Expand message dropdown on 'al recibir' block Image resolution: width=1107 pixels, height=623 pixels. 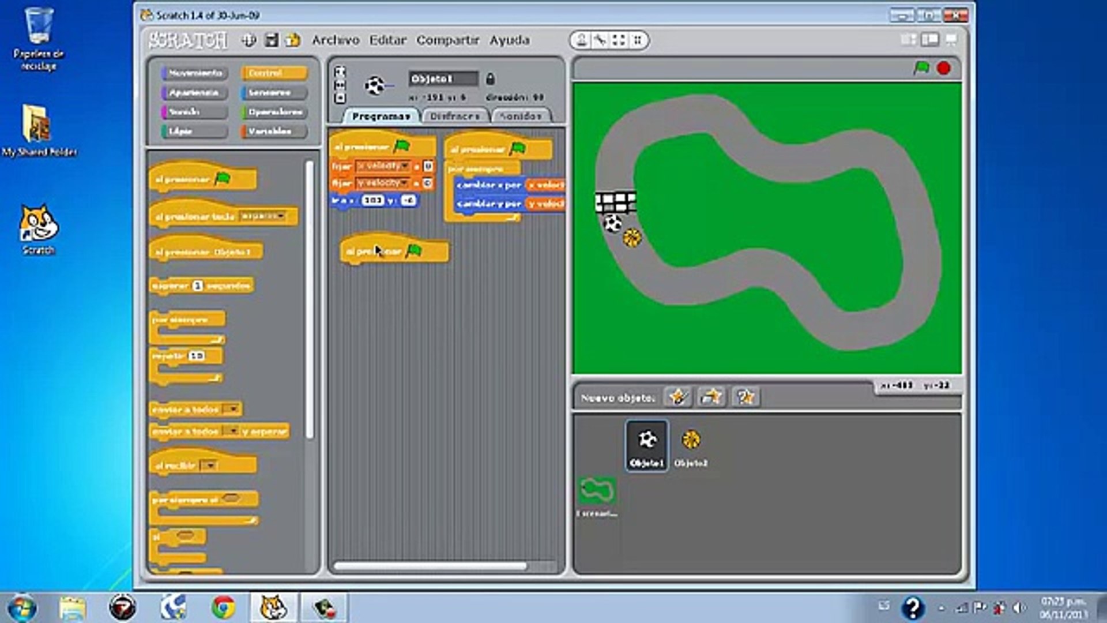click(209, 465)
